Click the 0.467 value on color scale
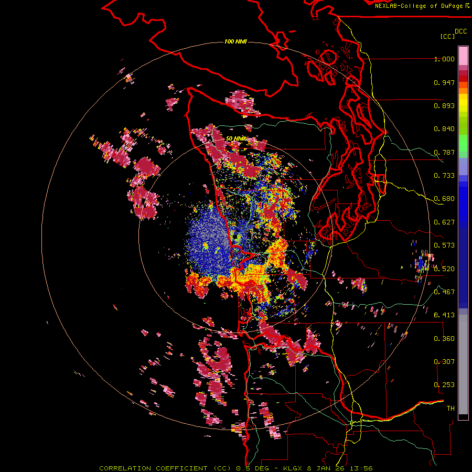The image size is (472, 472). click(x=444, y=292)
